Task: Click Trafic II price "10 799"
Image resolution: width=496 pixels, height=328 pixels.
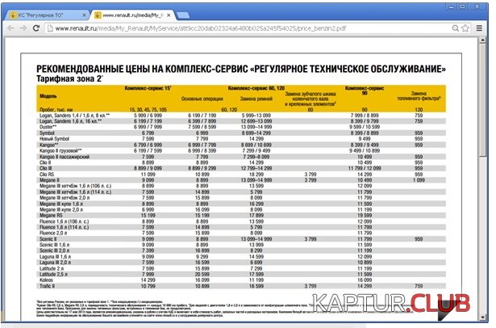Action: pos(148,286)
